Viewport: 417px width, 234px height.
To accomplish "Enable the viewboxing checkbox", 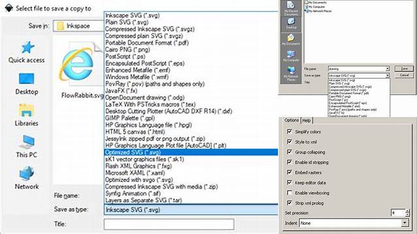I will click(289, 192).
